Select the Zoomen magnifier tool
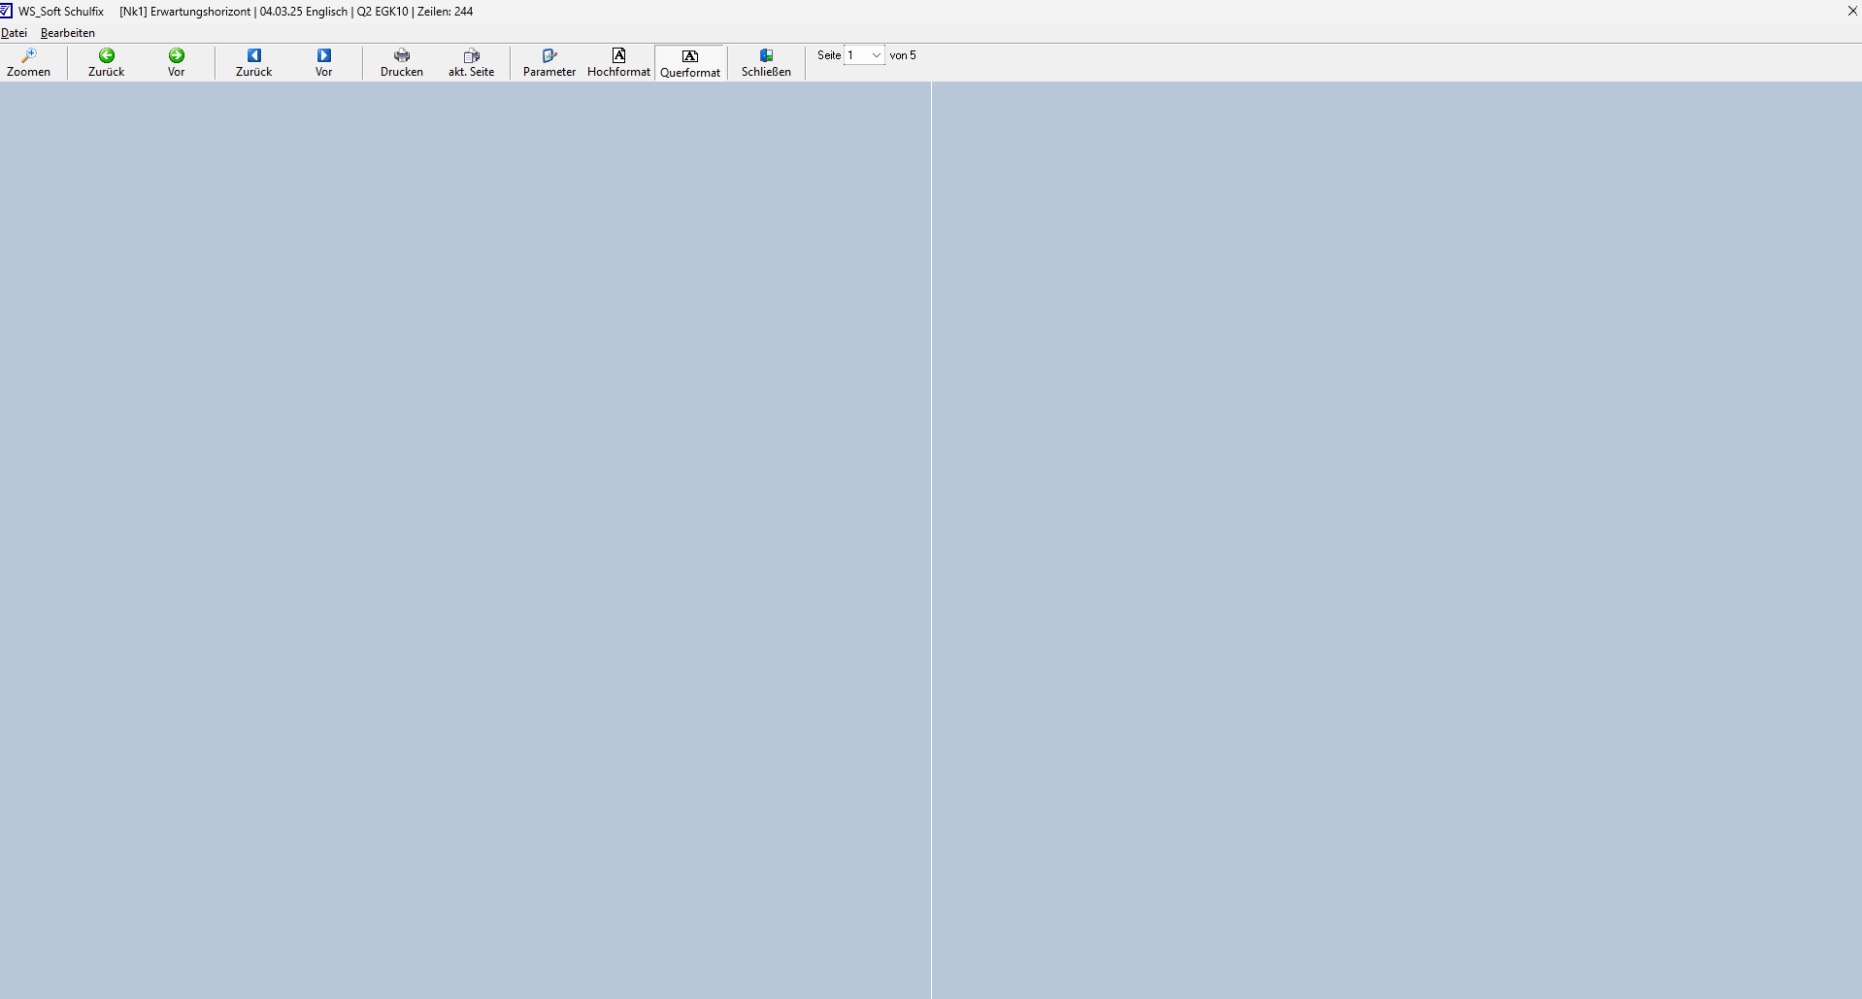The width and height of the screenshot is (1862, 999). 28,62
